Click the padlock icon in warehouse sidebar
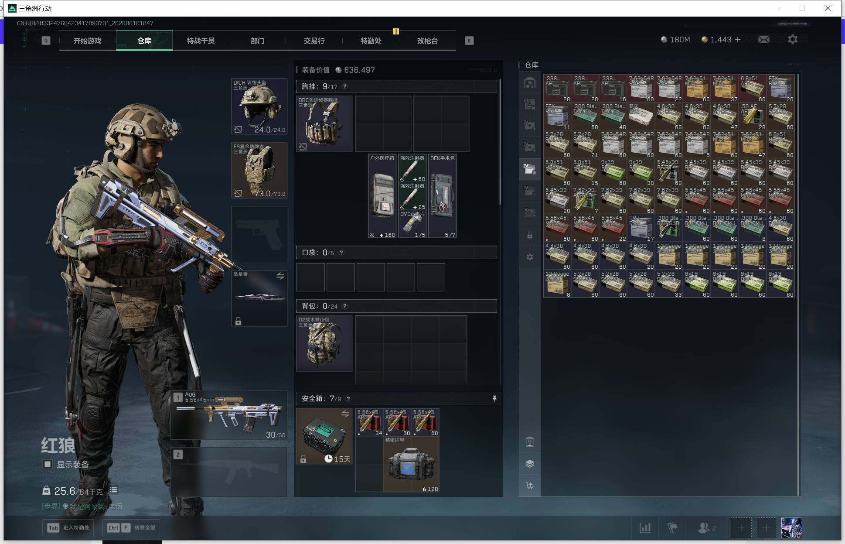The image size is (845, 544). click(530, 235)
